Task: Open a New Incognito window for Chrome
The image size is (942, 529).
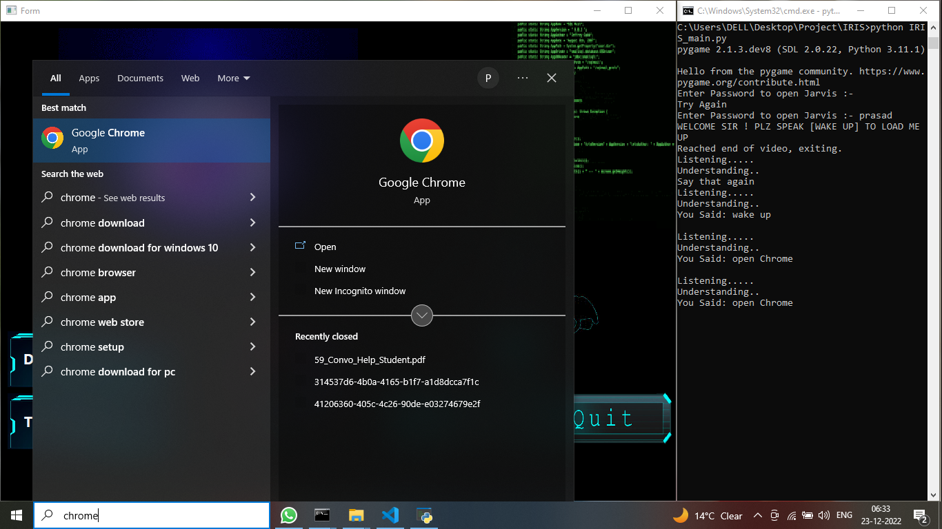Action: coord(360,291)
